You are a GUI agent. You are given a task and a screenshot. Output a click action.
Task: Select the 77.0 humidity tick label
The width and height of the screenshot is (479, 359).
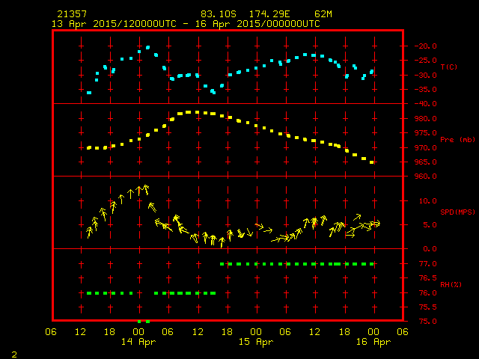pos(428,264)
